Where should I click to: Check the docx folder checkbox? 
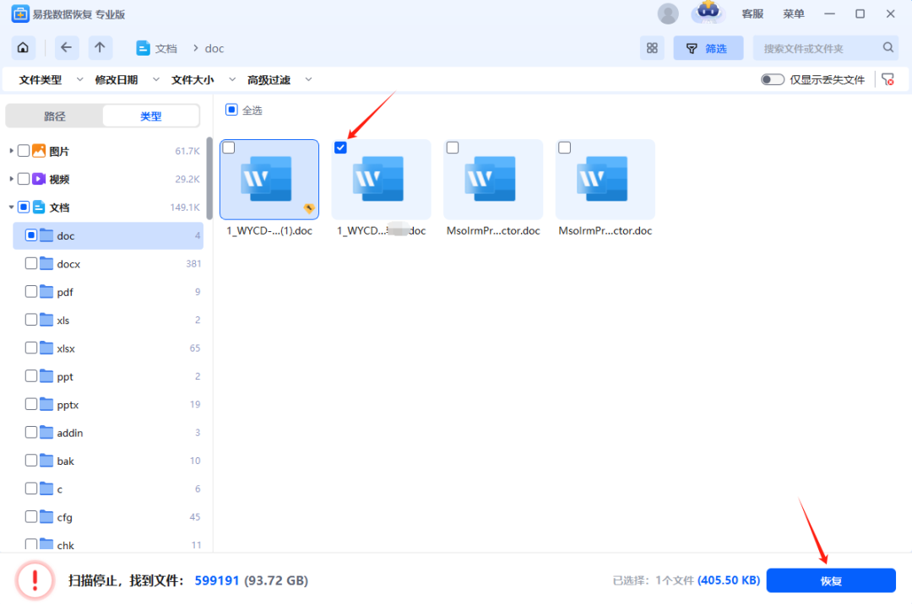(31, 264)
